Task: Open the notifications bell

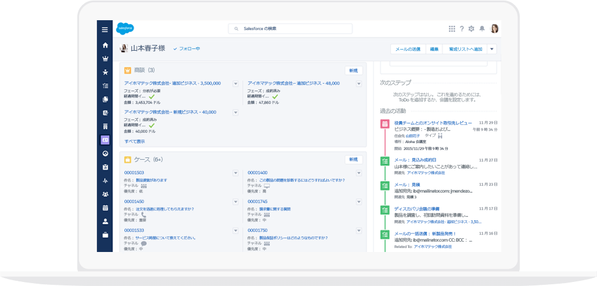Action: [x=481, y=29]
